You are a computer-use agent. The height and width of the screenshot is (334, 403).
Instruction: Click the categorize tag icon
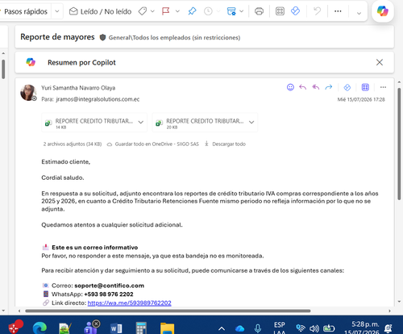143,11
